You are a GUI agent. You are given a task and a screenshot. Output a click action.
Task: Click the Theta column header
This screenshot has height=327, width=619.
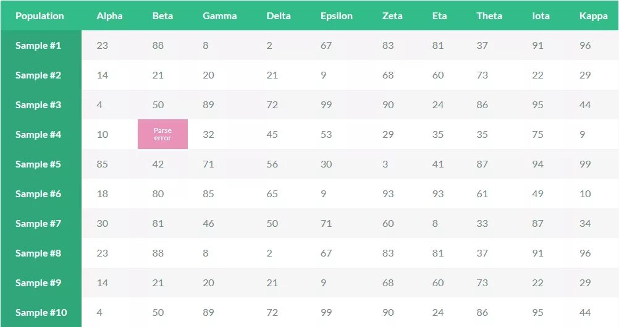point(489,16)
